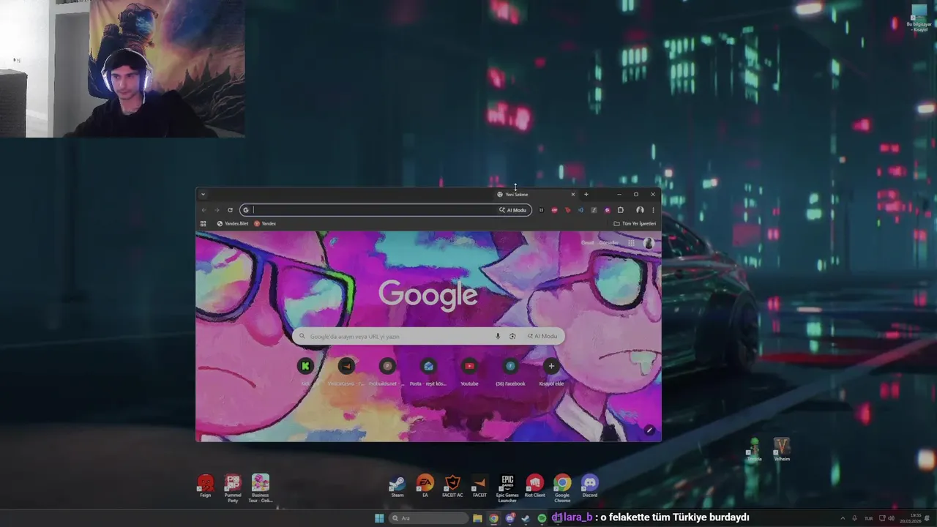Launch Riot Client from the desktop
This screenshot has width=937, height=527.
tap(535, 486)
